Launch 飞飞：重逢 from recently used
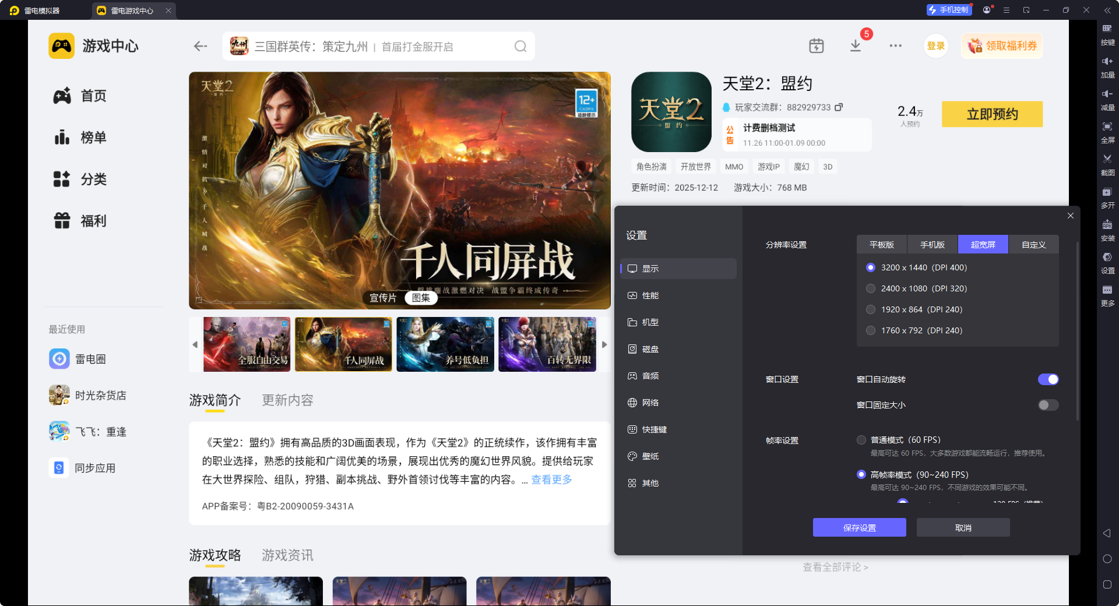Screen dimensions: 1119x606 point(87,432)
